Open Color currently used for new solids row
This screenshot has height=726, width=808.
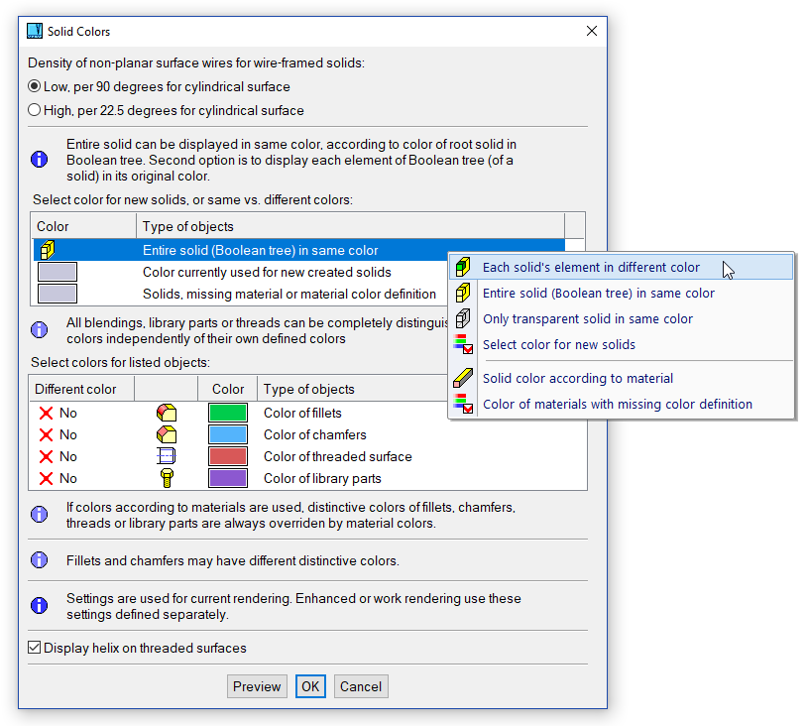[266, 273]
